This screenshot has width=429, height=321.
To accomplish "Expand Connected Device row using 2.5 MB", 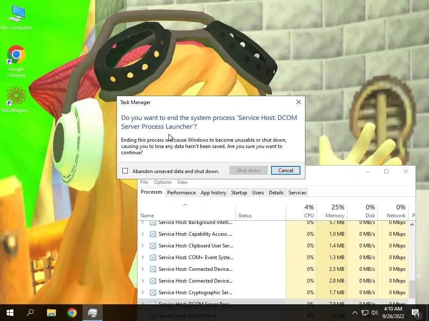I will tap(142, 269).
